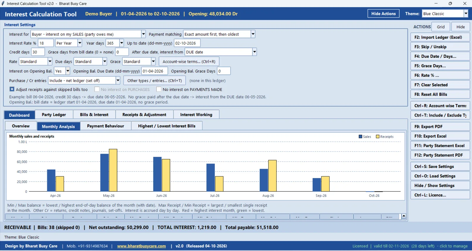This screenshot has width=472, height=251.
Task: Click Ctrl+L: Licence... button
Action: [440, 195]
